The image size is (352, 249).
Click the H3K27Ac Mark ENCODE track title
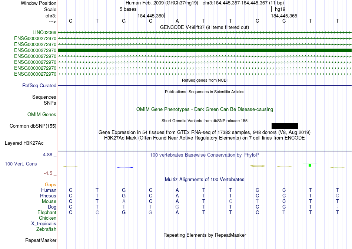point(205,138)
